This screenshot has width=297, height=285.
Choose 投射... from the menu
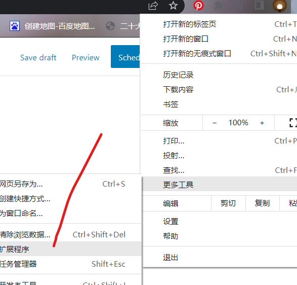pyautogui.click(x=219, y=156)
